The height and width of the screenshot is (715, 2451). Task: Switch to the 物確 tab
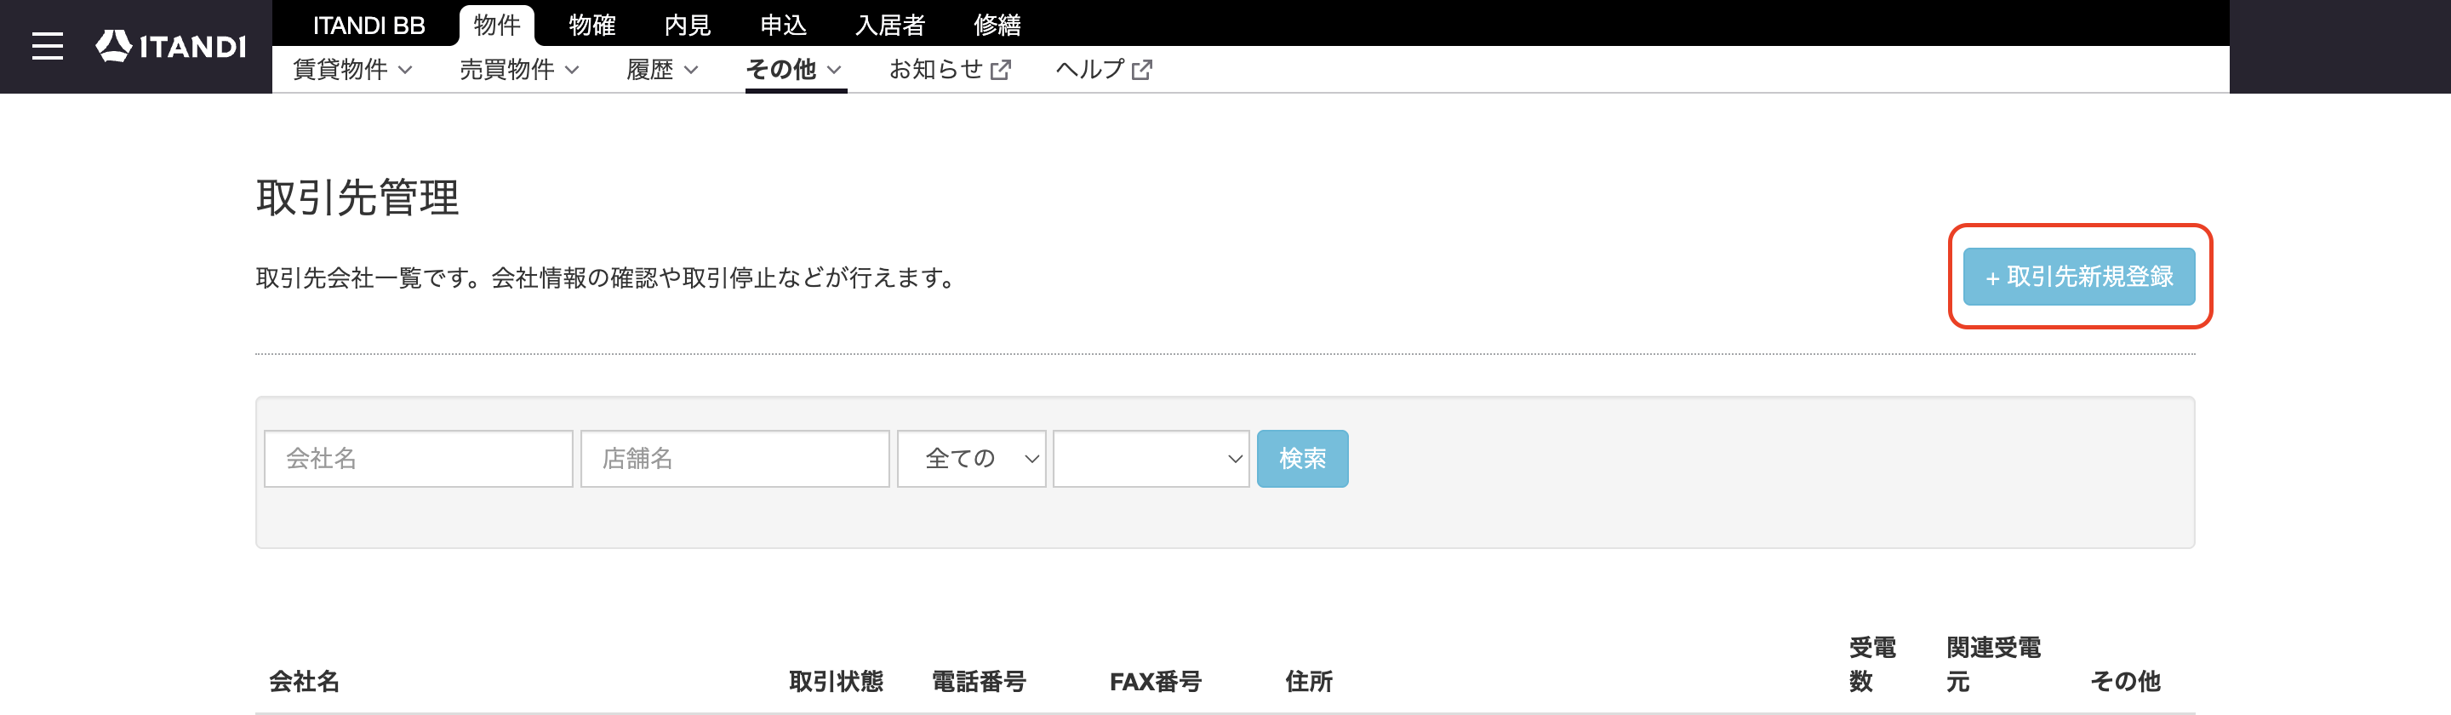(x=591, y=25)
